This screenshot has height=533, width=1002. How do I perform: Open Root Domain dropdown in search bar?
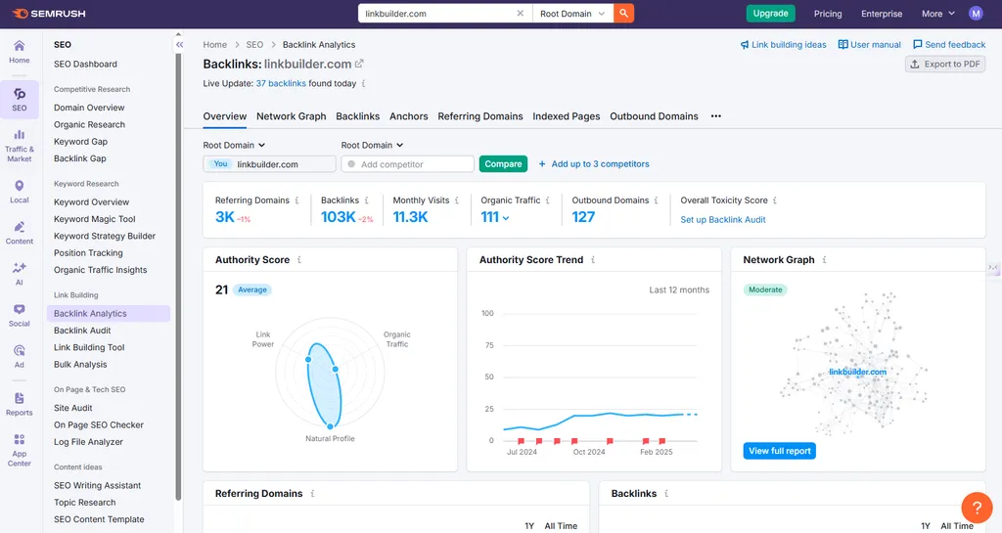(572, 14)
